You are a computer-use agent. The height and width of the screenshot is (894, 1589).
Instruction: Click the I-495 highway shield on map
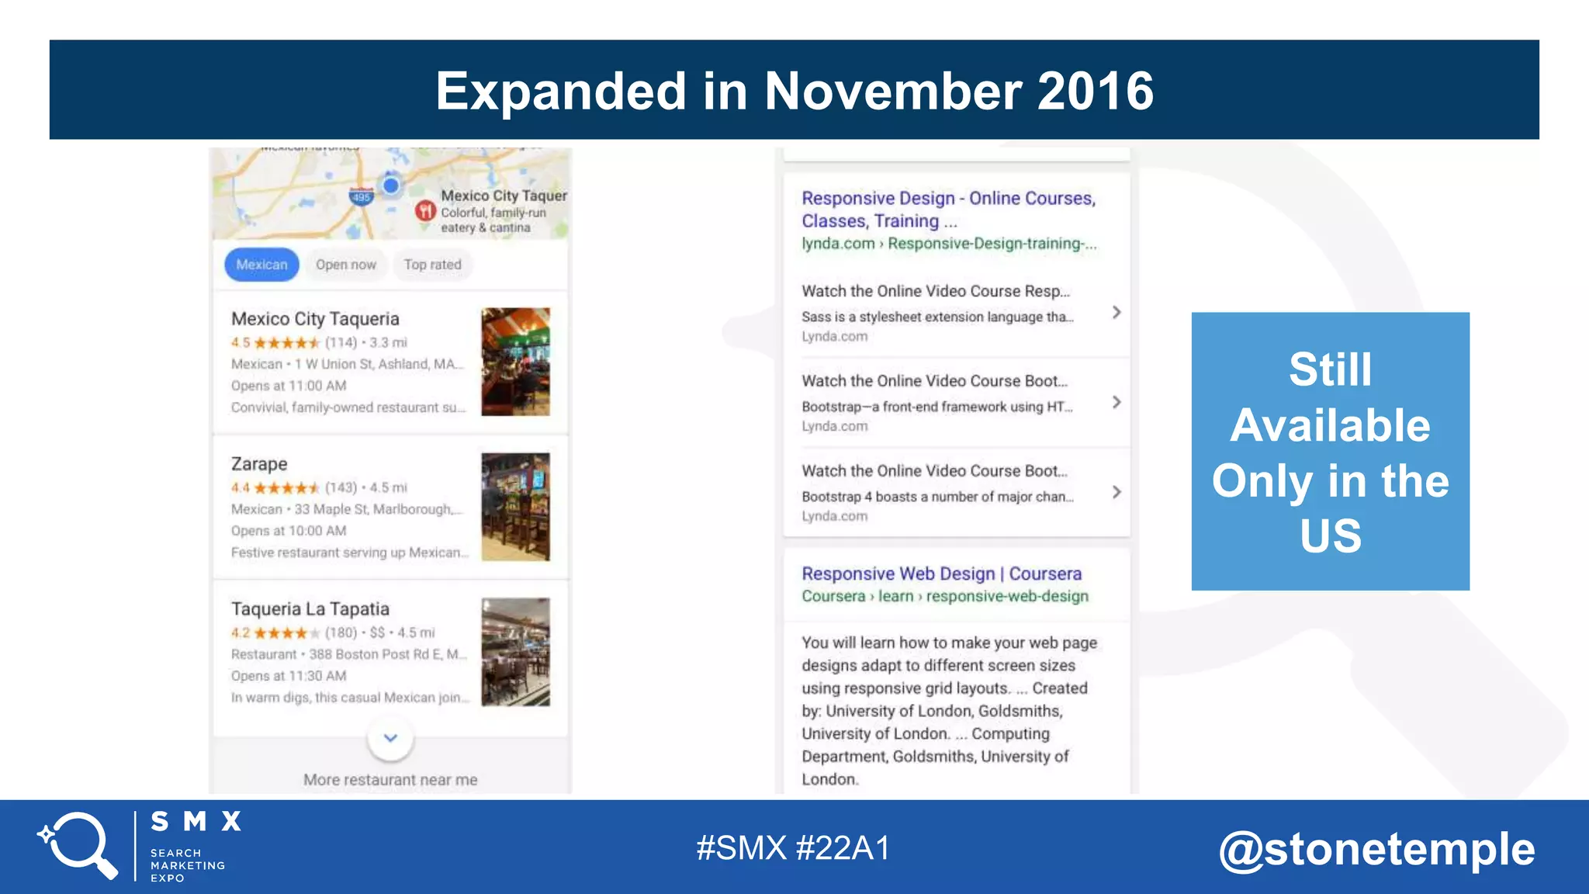[362, 196]
